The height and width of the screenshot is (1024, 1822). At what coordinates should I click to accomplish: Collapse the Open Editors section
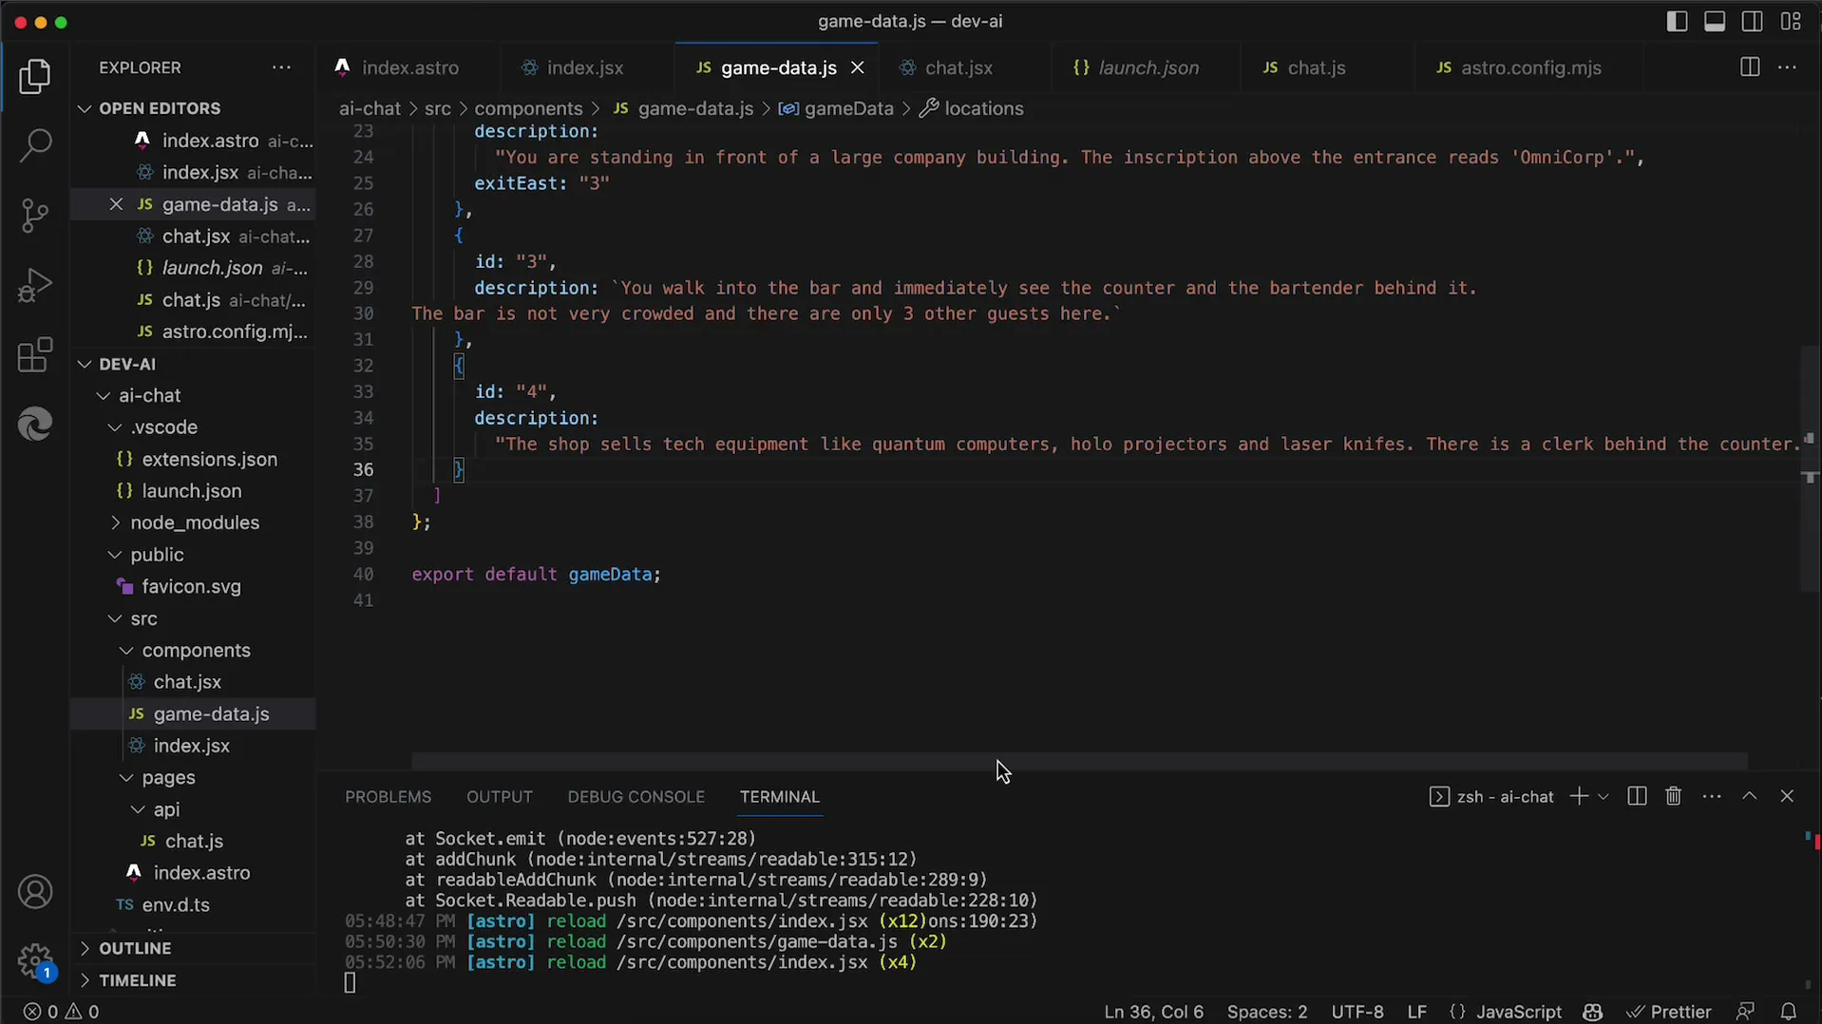[160, 108]
